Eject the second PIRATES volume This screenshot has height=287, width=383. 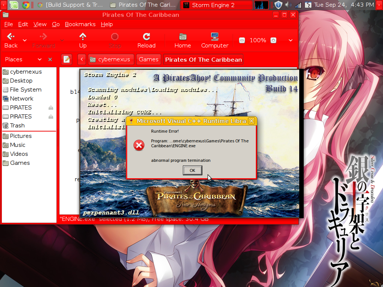coord(51,117)
